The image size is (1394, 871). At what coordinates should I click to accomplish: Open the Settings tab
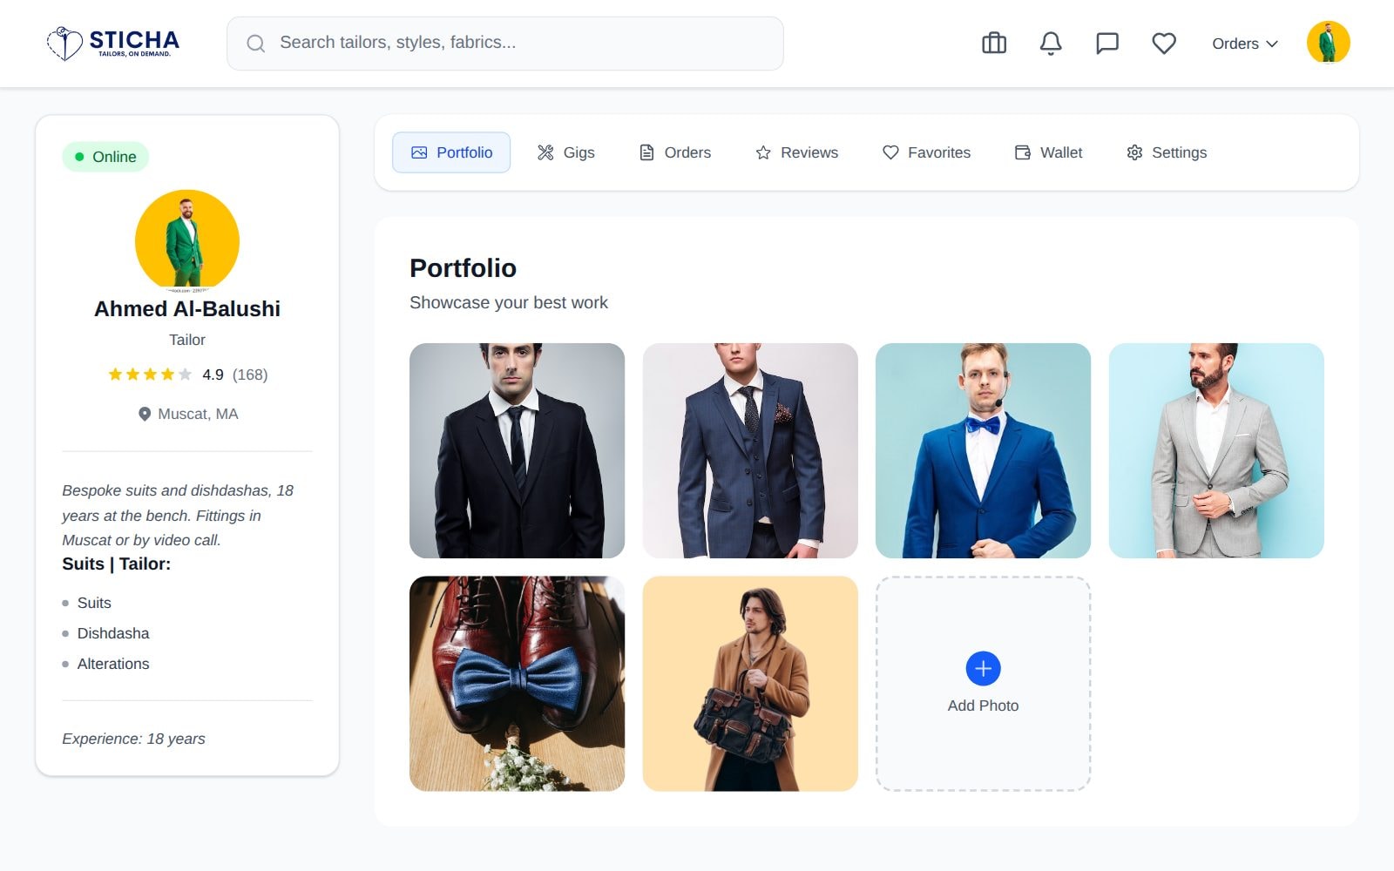pyautogui.click(x=1167, y=152)
